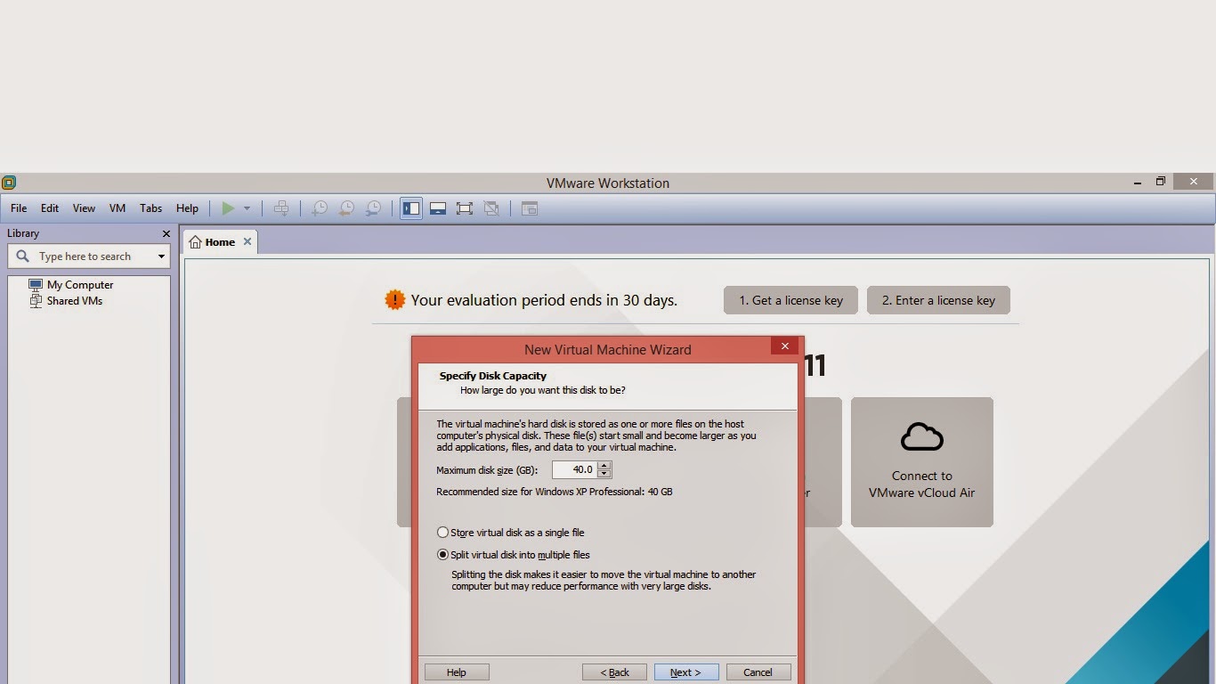Close the Library panel with its X

pyautogui.click(x=166, y=233)
